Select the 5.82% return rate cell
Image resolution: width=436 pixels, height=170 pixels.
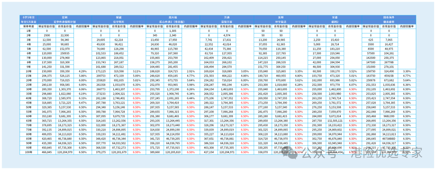pos(353,80)
